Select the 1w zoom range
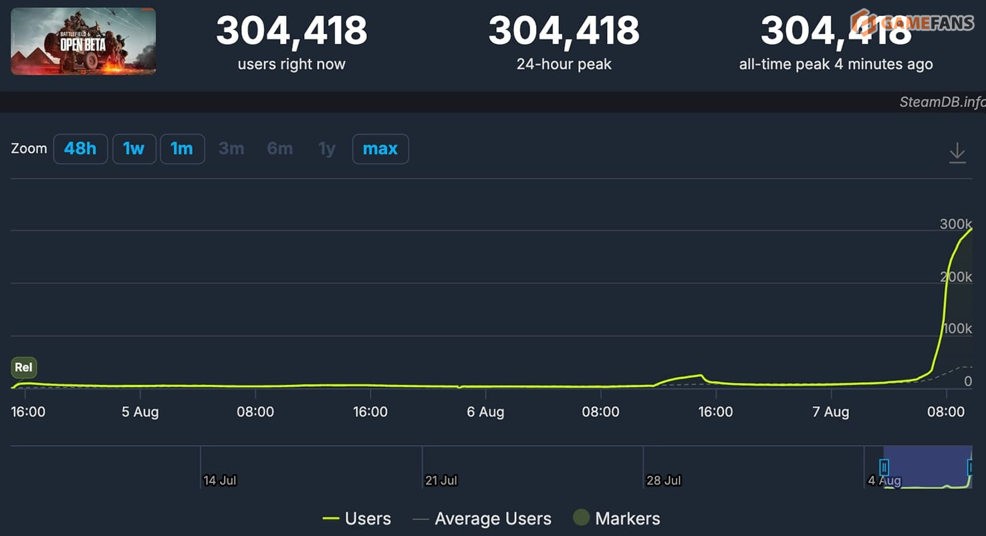The width and height of the screenshot is (986, 536). [134, 148]
